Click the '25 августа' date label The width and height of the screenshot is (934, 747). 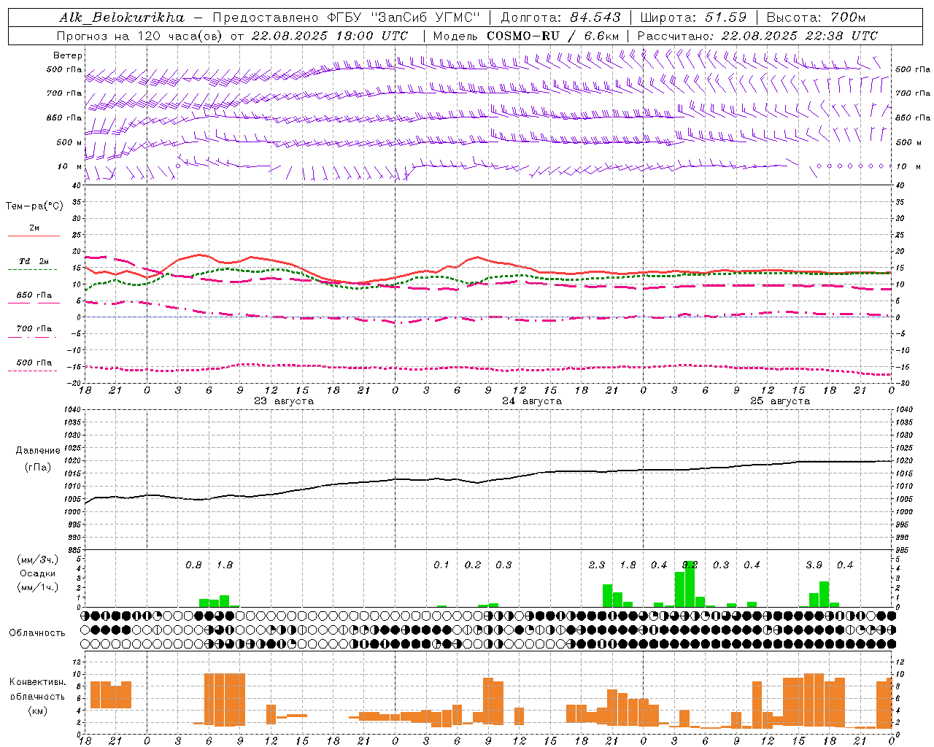[779, 401]
